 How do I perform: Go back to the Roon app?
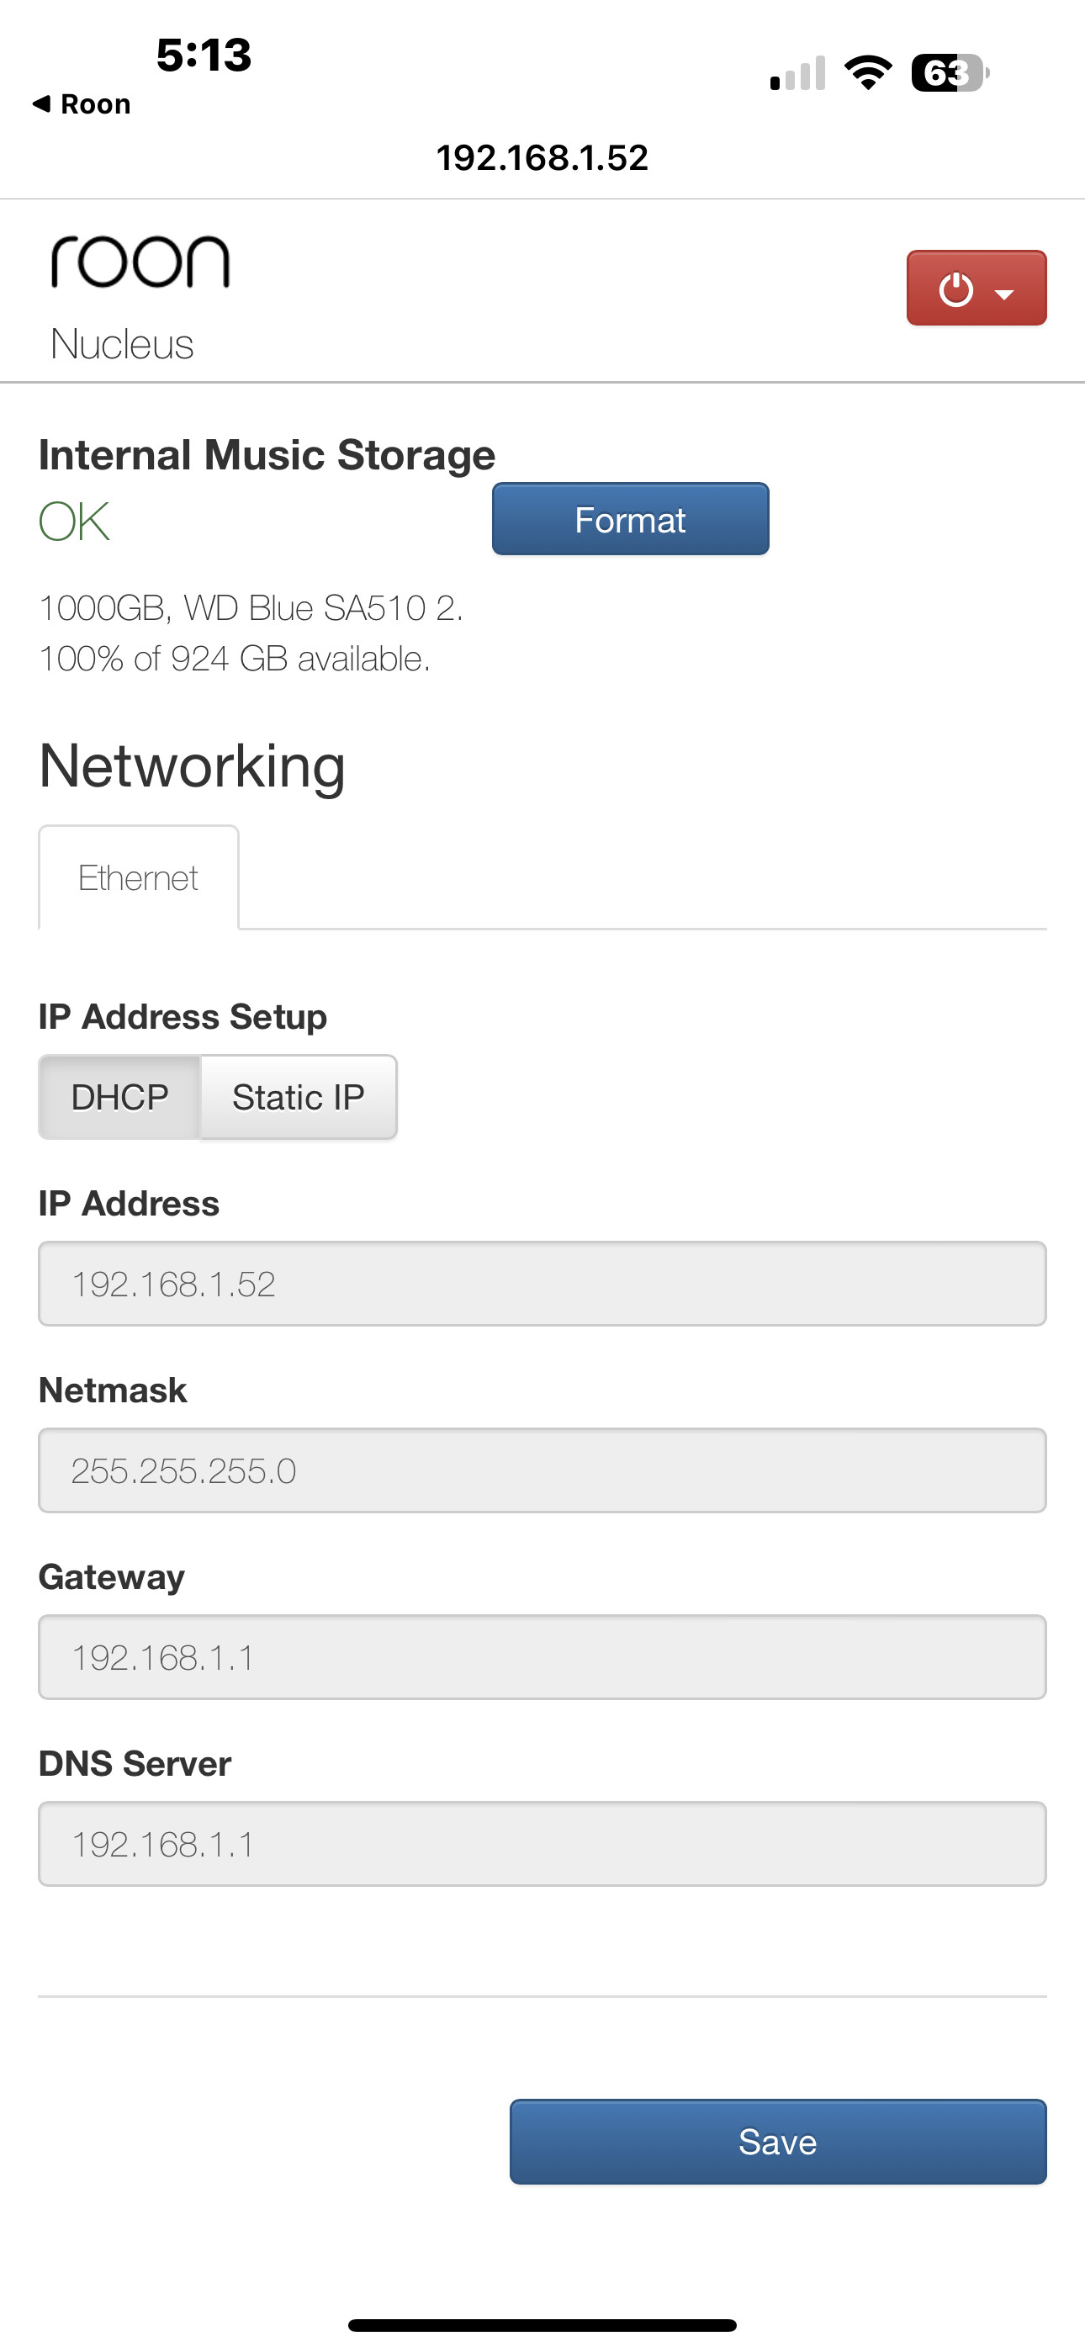point(82,104)
